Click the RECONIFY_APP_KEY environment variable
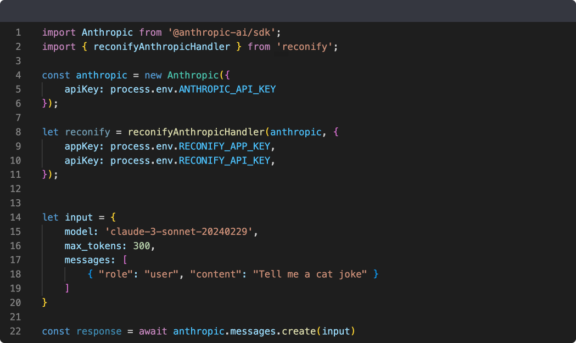 tap(225, 146)
